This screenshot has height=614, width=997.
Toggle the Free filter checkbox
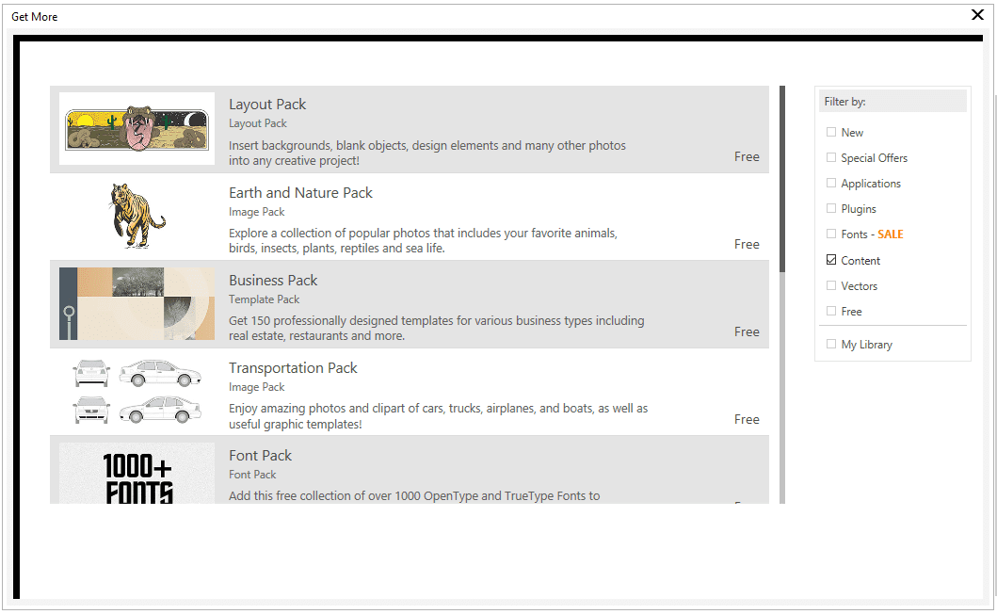point(831,311)
